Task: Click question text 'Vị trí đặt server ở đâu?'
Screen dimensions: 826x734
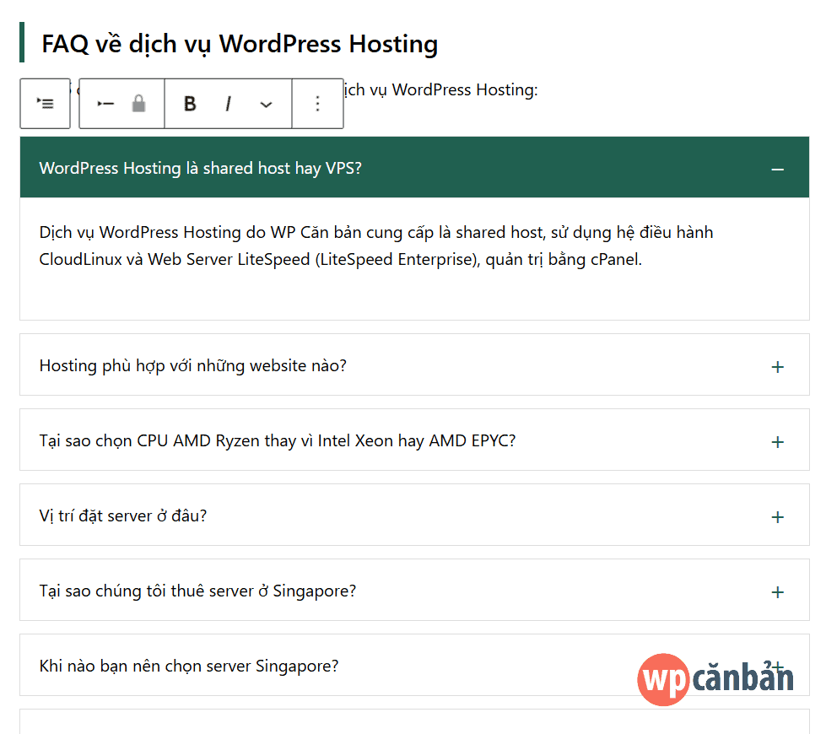Action: [x=122, y=515]
